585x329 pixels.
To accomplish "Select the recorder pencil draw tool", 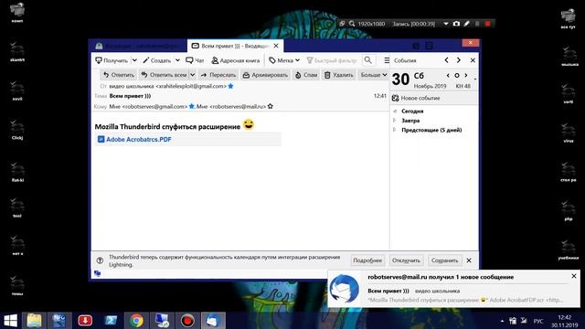I will click(x=467, y=24).
